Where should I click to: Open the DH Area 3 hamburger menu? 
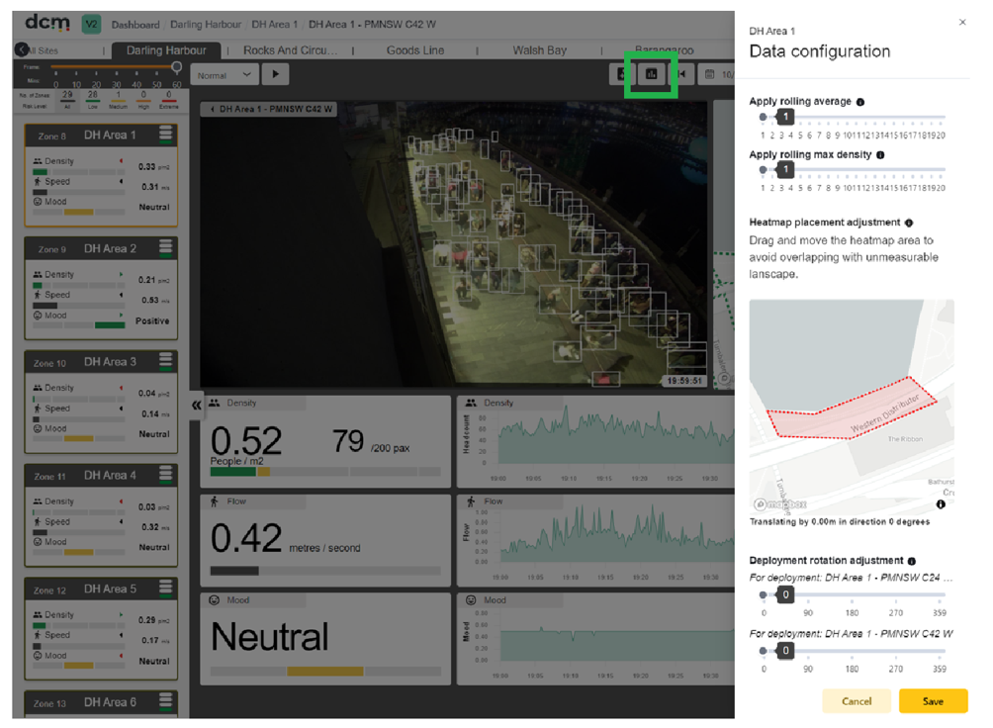pos(165,361)
